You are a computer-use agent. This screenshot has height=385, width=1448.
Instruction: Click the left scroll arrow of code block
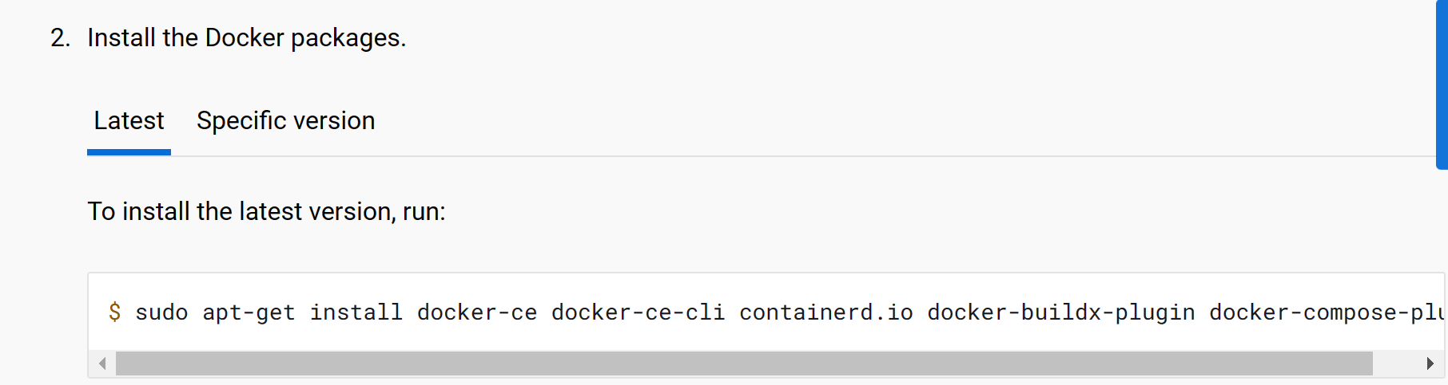[102, 363]
